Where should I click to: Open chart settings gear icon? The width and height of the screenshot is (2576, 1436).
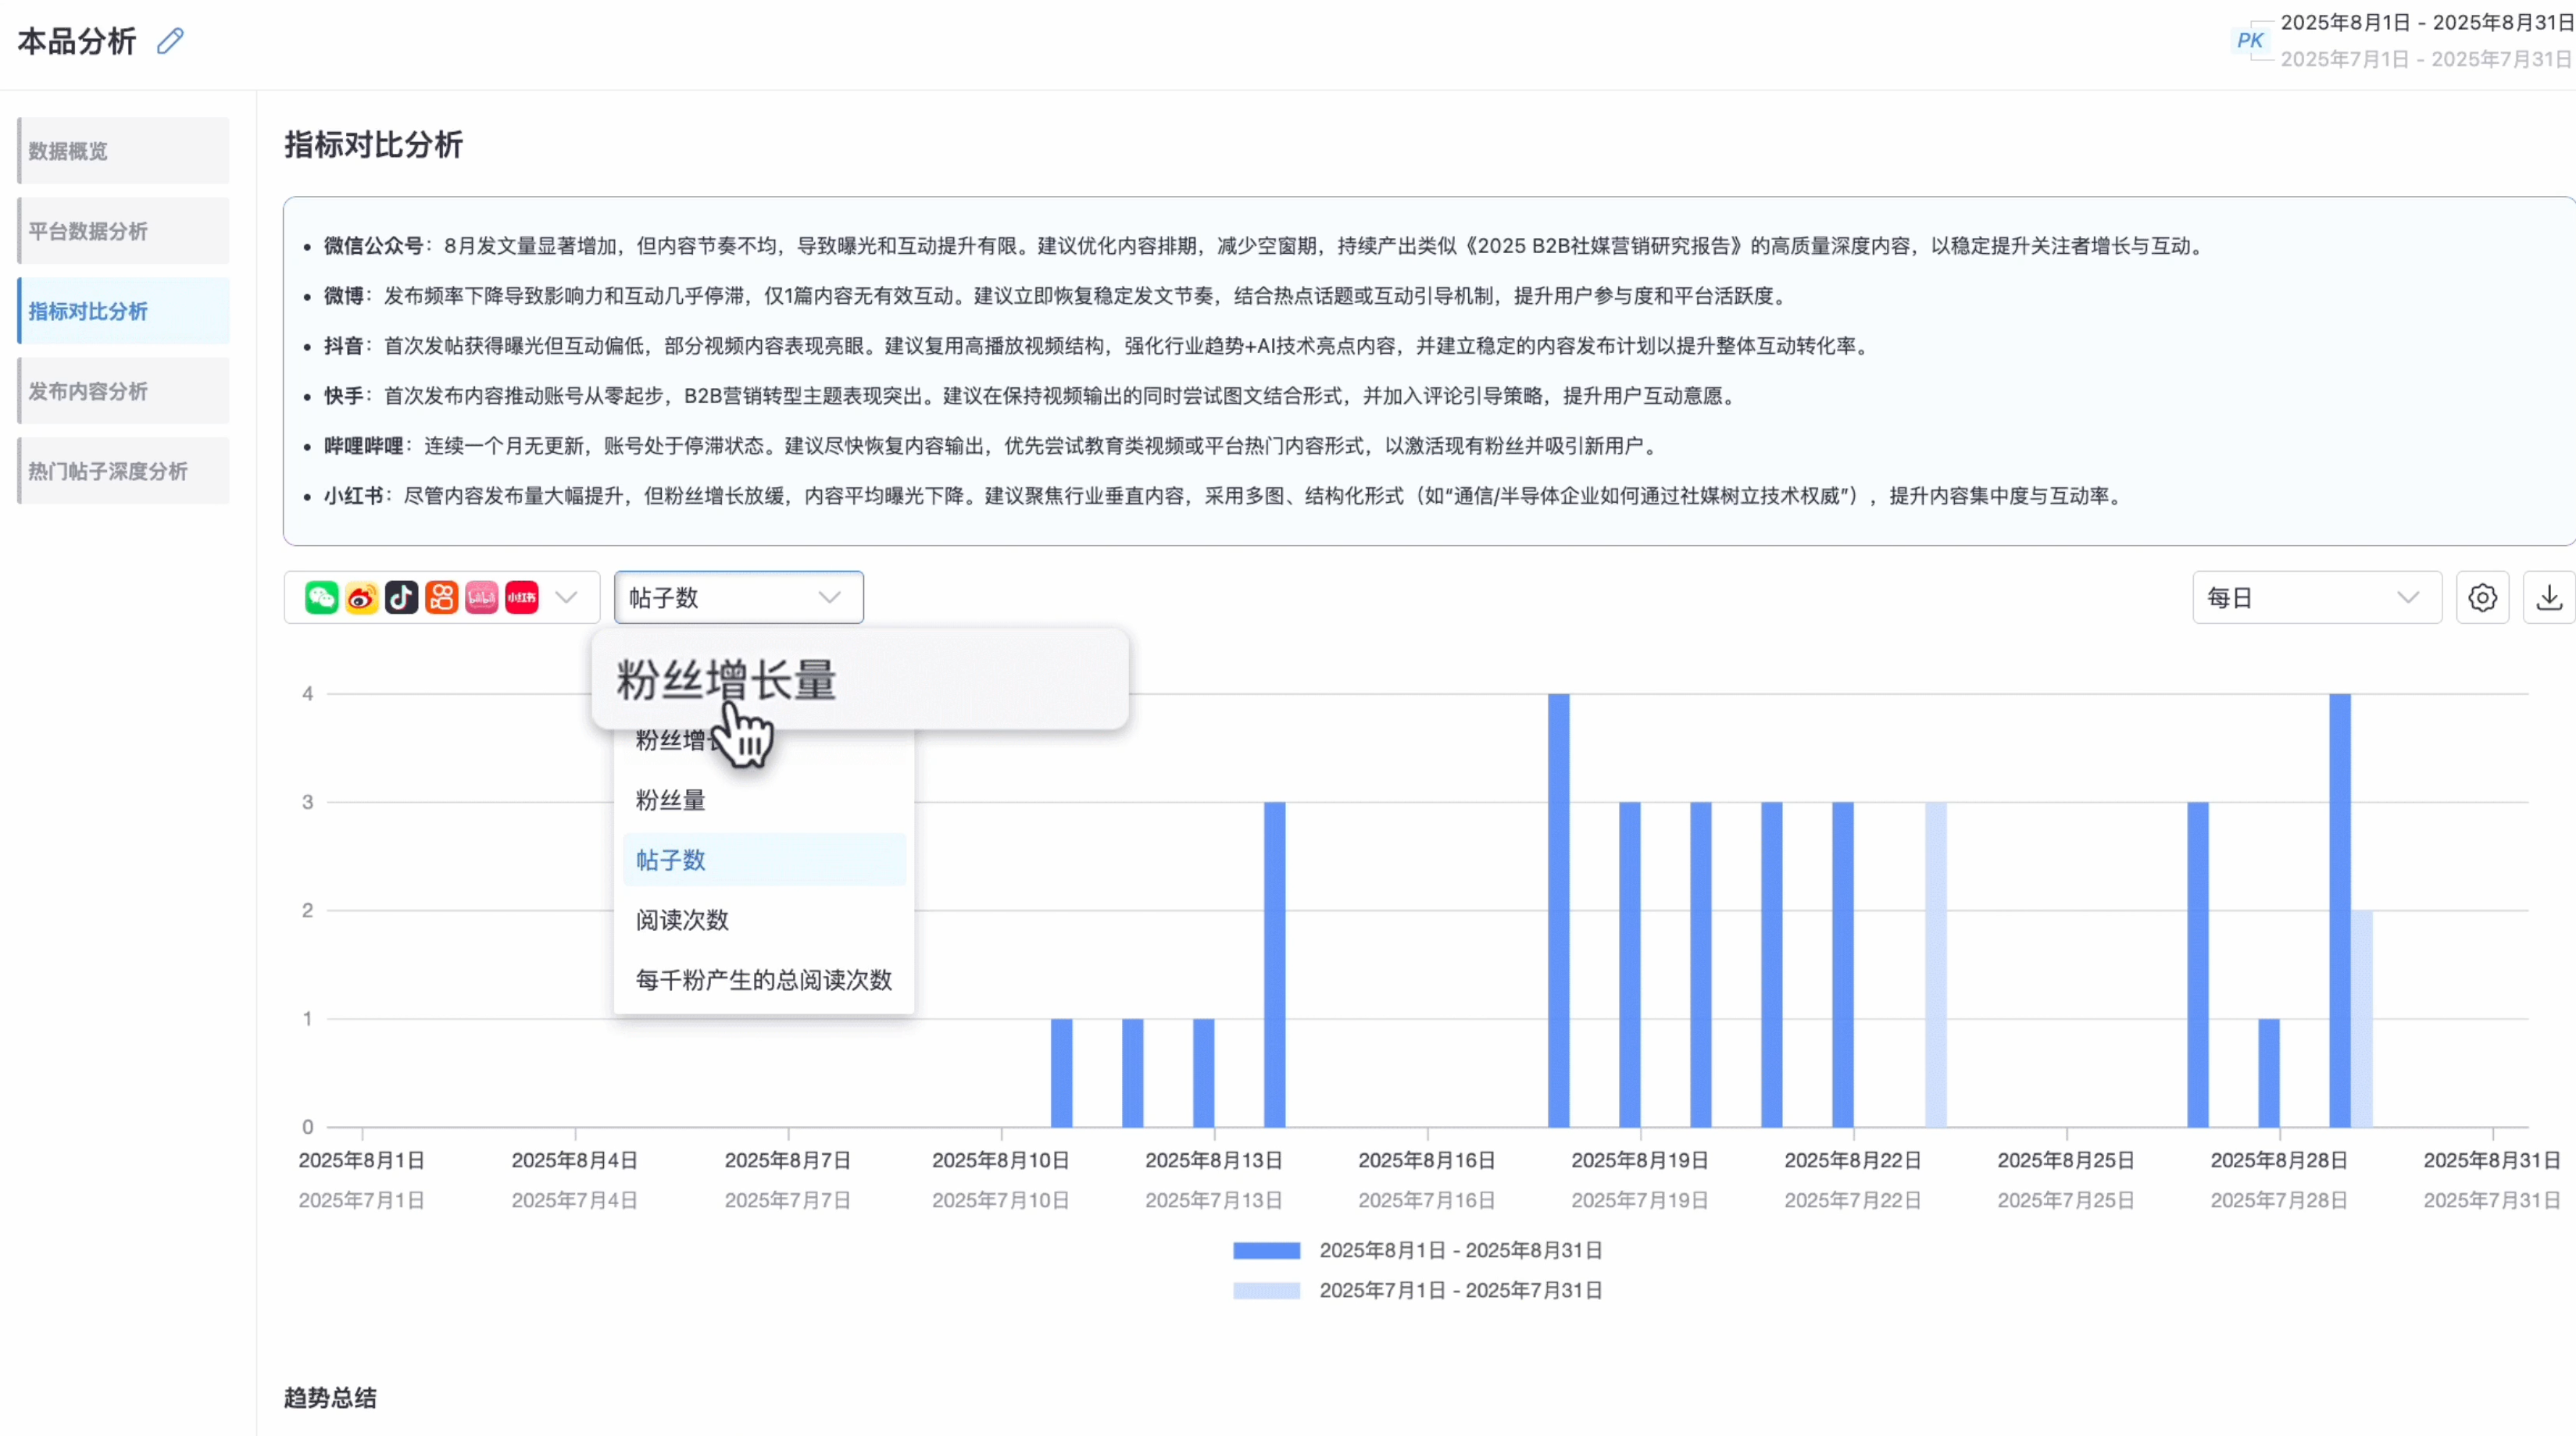[x=2482, y=597]
